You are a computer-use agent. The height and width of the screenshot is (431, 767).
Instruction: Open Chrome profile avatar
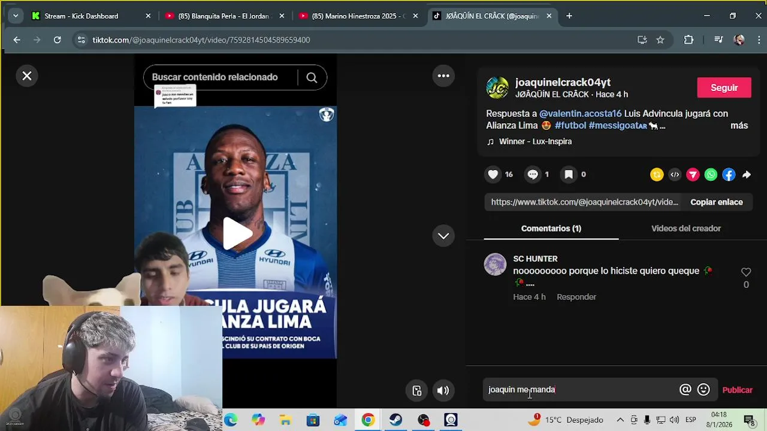pos(739,40)
